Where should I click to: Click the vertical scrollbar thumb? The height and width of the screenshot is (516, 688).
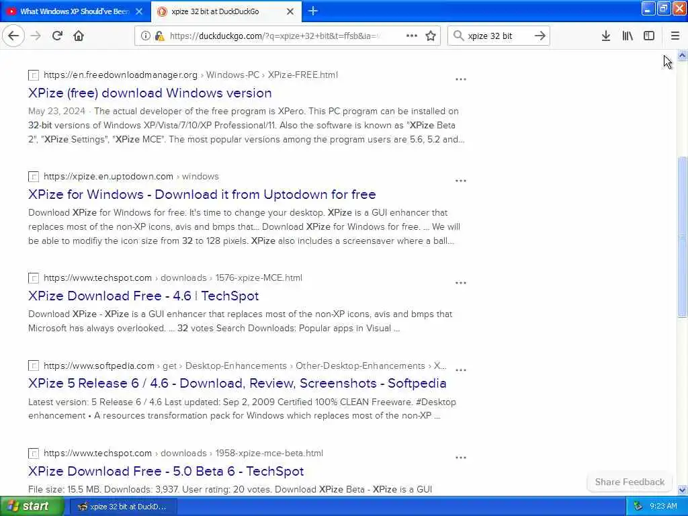click(682, 237)
